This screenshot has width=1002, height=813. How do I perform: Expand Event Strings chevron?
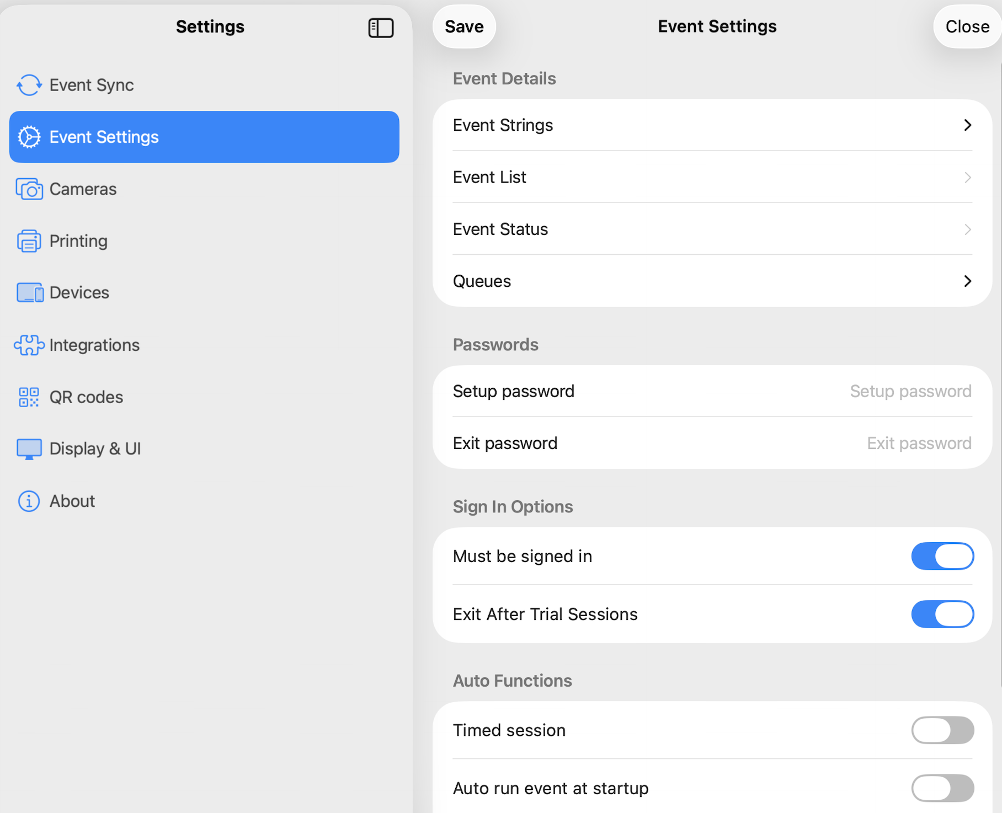pyautogui.click(x=967, y=125)
